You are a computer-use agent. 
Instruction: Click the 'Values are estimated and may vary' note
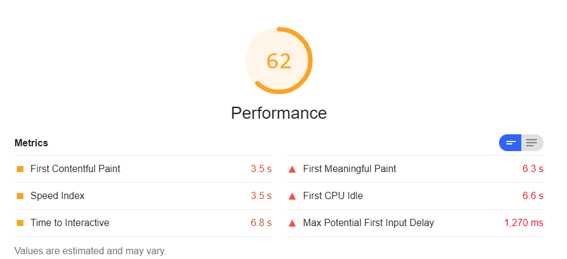pyautogui.click(x=90, y=251)
